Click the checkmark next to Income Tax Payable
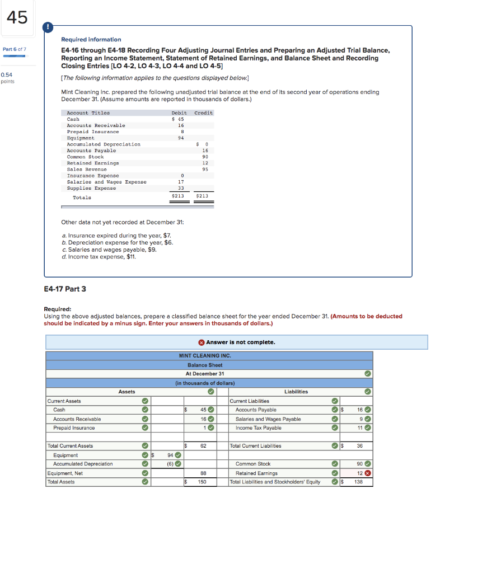Image resolution: width=487 pixels, height=573 pixels. [334, 428]
